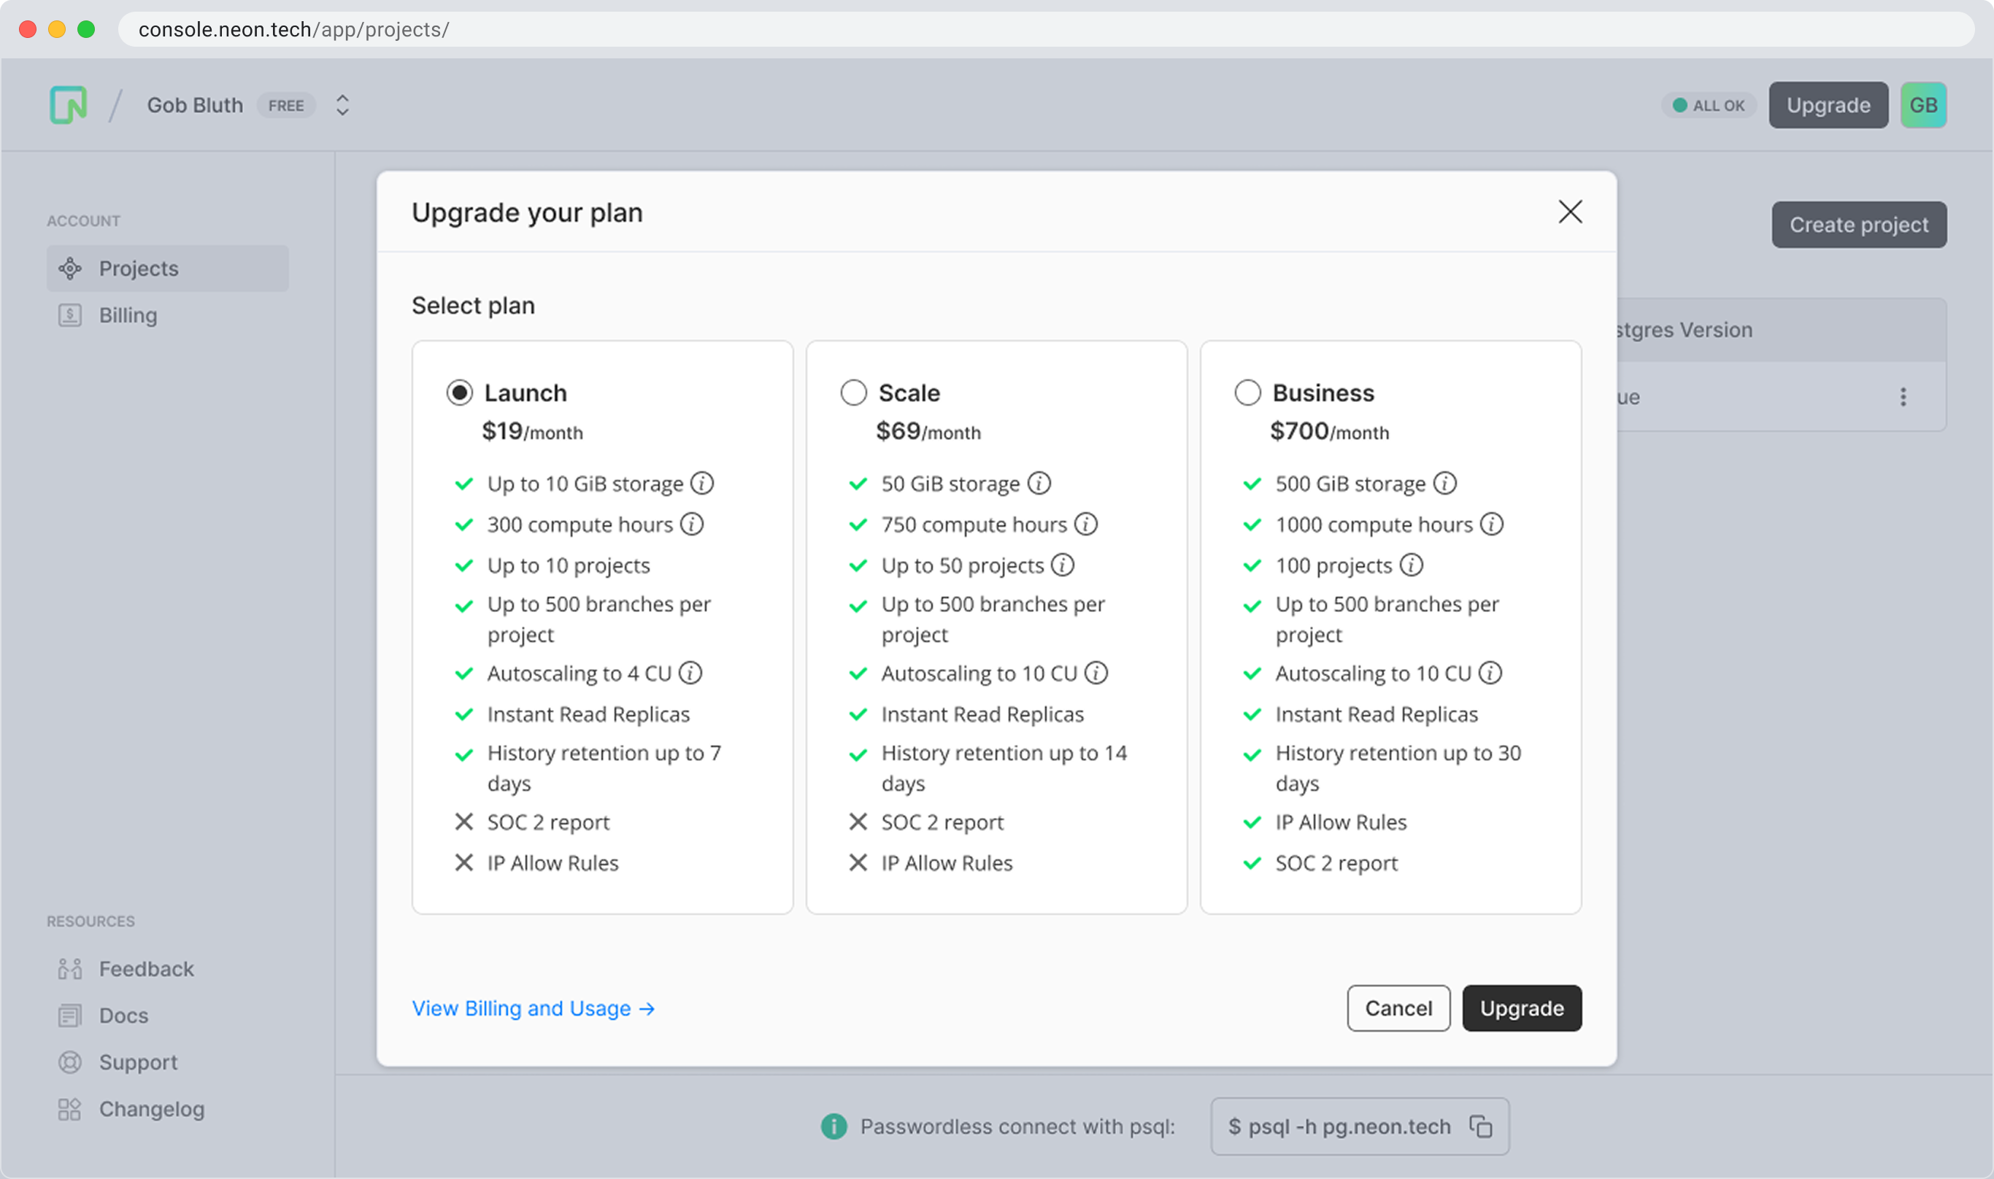Close the Upgrade your plan dialog
The width and height of the screenshot is (1994, 1179).
(1570, 212)
